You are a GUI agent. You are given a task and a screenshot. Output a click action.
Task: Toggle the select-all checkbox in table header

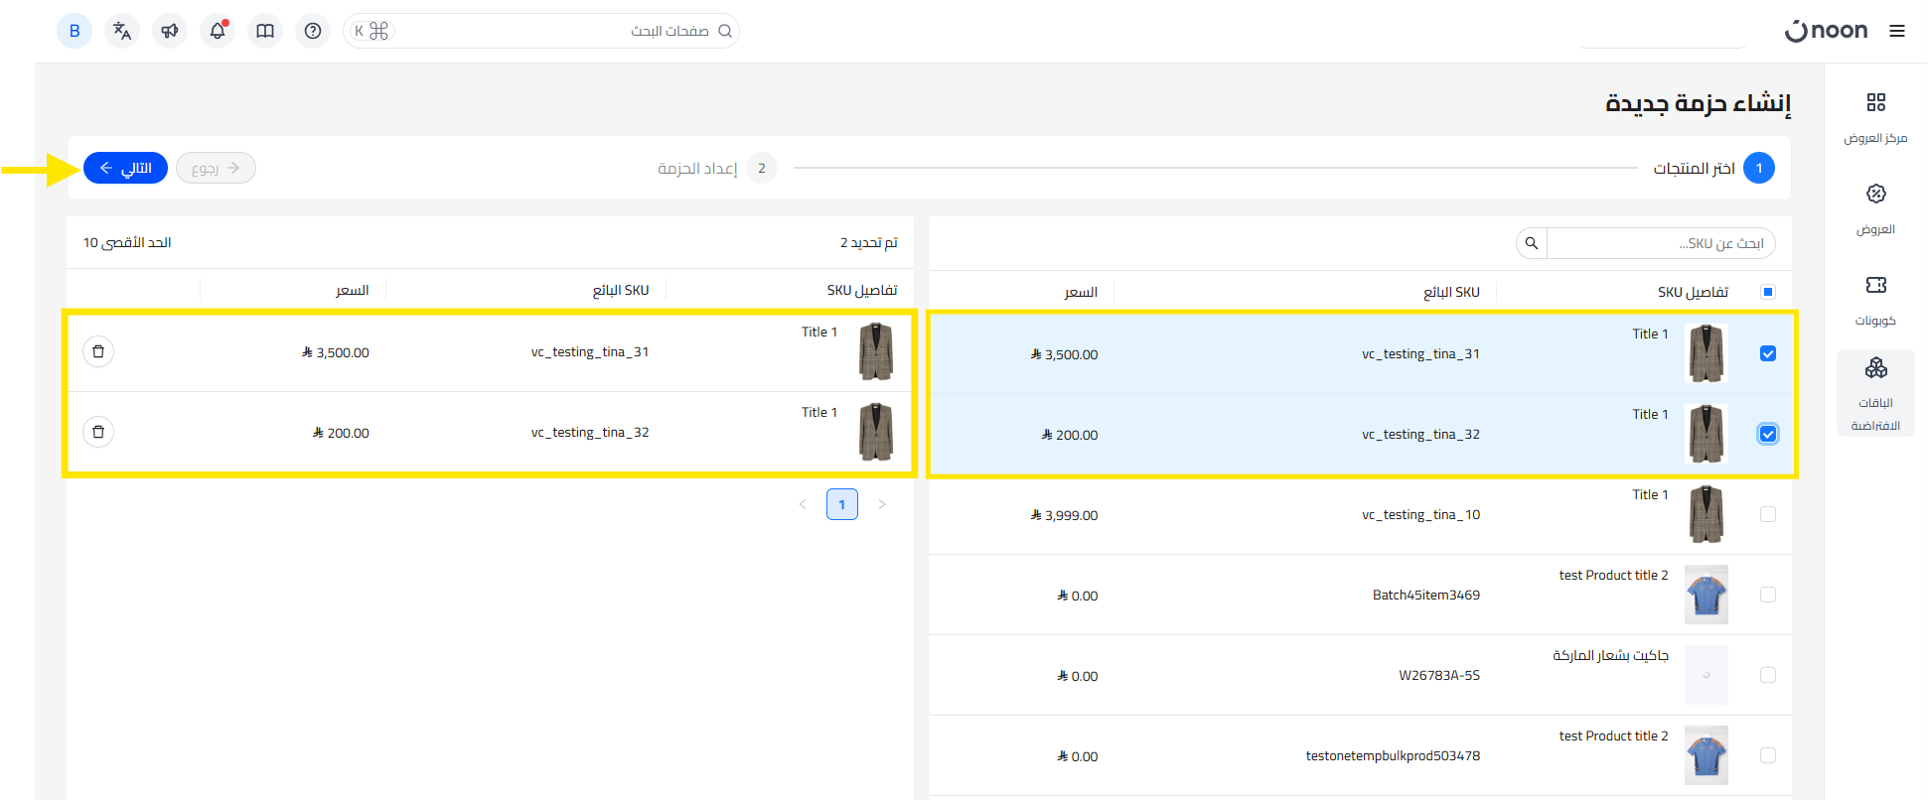point(1767,292)
